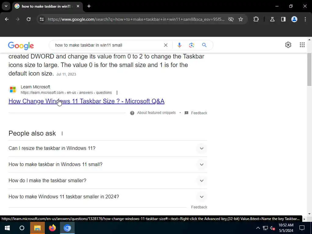Open Cortana search circle on taskbar
The height and width of the screenshot is (234, 312).
pyautogui.click(x=22, y=228)
